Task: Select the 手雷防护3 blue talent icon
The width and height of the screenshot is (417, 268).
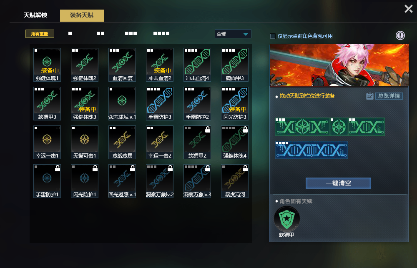Action: [160, 103]
